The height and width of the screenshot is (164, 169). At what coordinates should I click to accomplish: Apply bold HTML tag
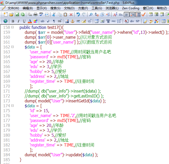(x=13, y=21)
